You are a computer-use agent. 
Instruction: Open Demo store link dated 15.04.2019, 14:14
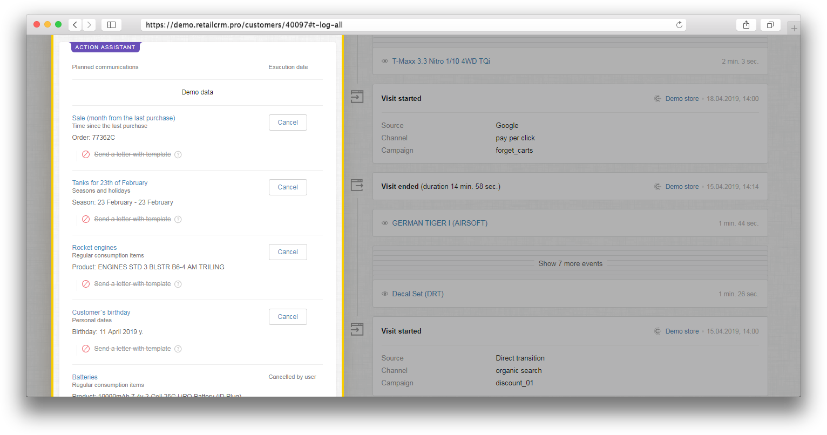682,187
